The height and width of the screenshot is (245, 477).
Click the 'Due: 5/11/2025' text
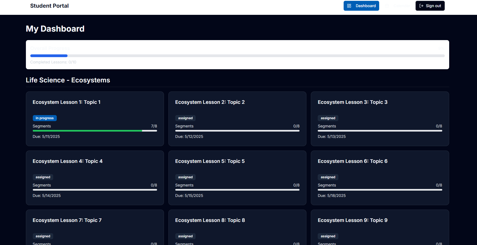point(46,137)
